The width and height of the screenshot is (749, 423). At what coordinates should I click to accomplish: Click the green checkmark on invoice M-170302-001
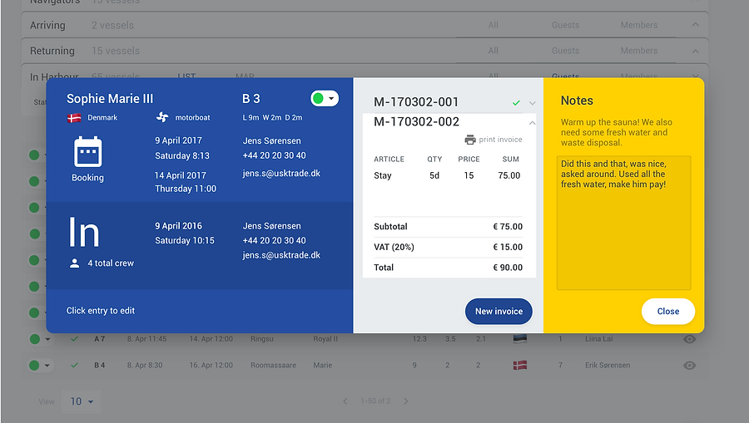pos(516,102)
